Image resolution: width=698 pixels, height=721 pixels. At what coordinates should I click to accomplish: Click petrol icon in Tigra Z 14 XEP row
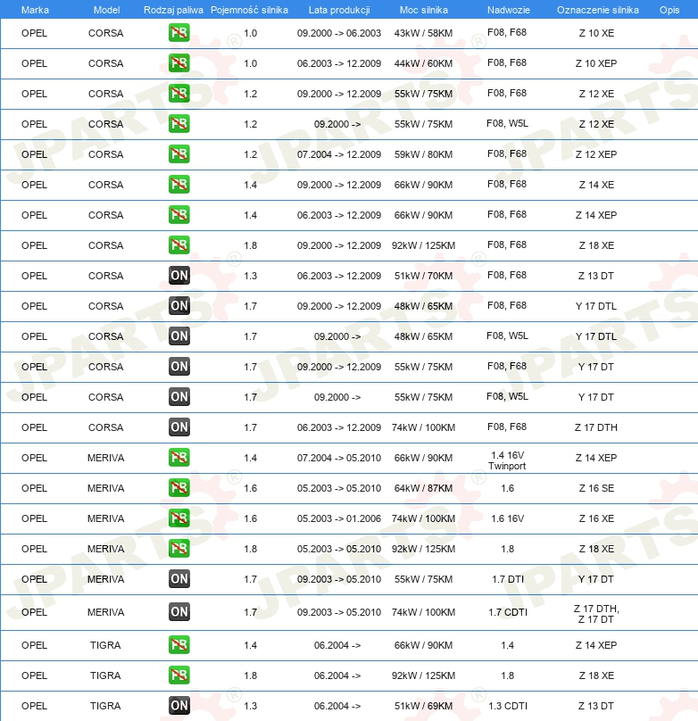[x=179, y=645]
